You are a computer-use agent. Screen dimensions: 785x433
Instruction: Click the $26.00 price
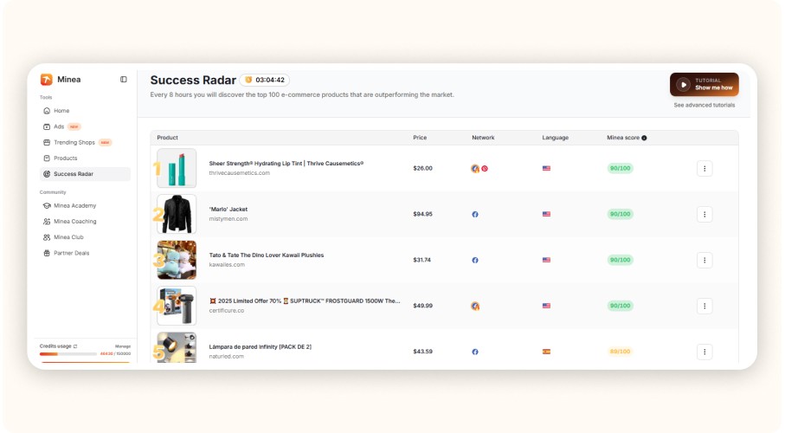[422, 168]
